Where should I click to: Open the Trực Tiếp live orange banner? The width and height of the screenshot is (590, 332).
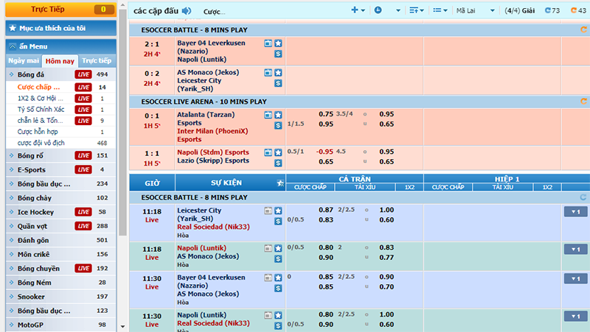point(60,10)
